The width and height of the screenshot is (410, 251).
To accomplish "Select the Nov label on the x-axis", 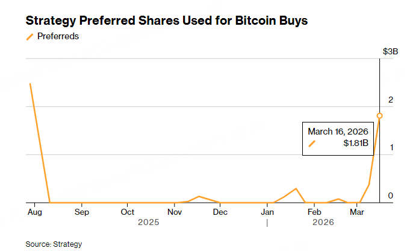I will tap(175, 212).
